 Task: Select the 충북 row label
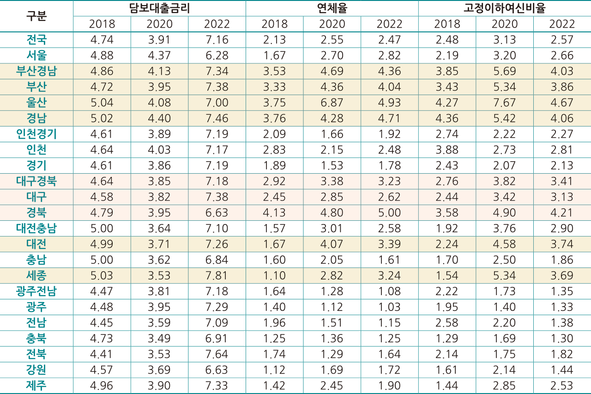[x=36, y=338]
